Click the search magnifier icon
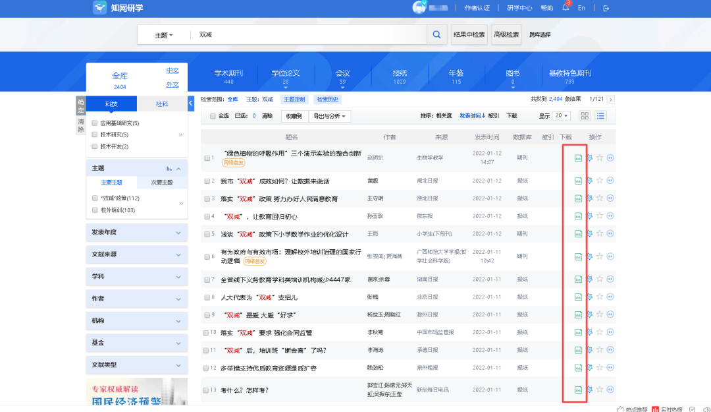Viewport: 711px width, 412px height. coord(436,34)
